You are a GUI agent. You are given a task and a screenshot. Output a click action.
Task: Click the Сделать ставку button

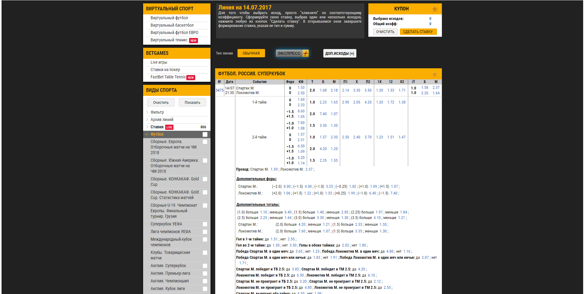[418, 32]
